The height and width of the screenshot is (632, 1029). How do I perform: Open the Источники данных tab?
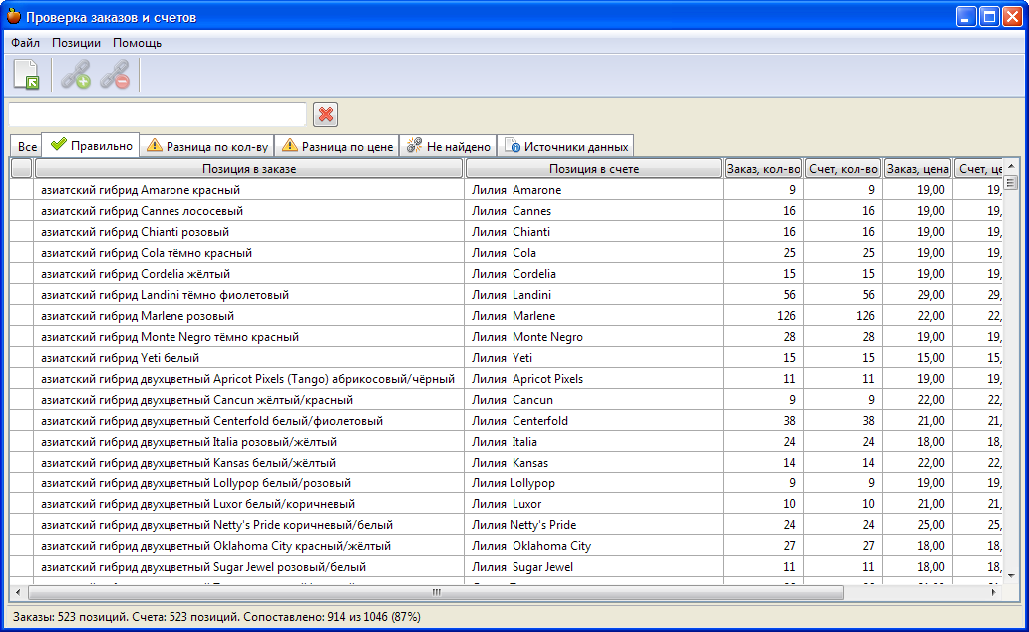coord(565,146)
